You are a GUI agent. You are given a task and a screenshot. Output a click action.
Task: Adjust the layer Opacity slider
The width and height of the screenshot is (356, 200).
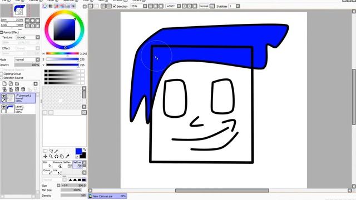27,65
